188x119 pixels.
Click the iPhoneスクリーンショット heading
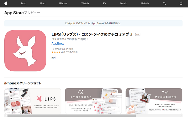[23, 83]
